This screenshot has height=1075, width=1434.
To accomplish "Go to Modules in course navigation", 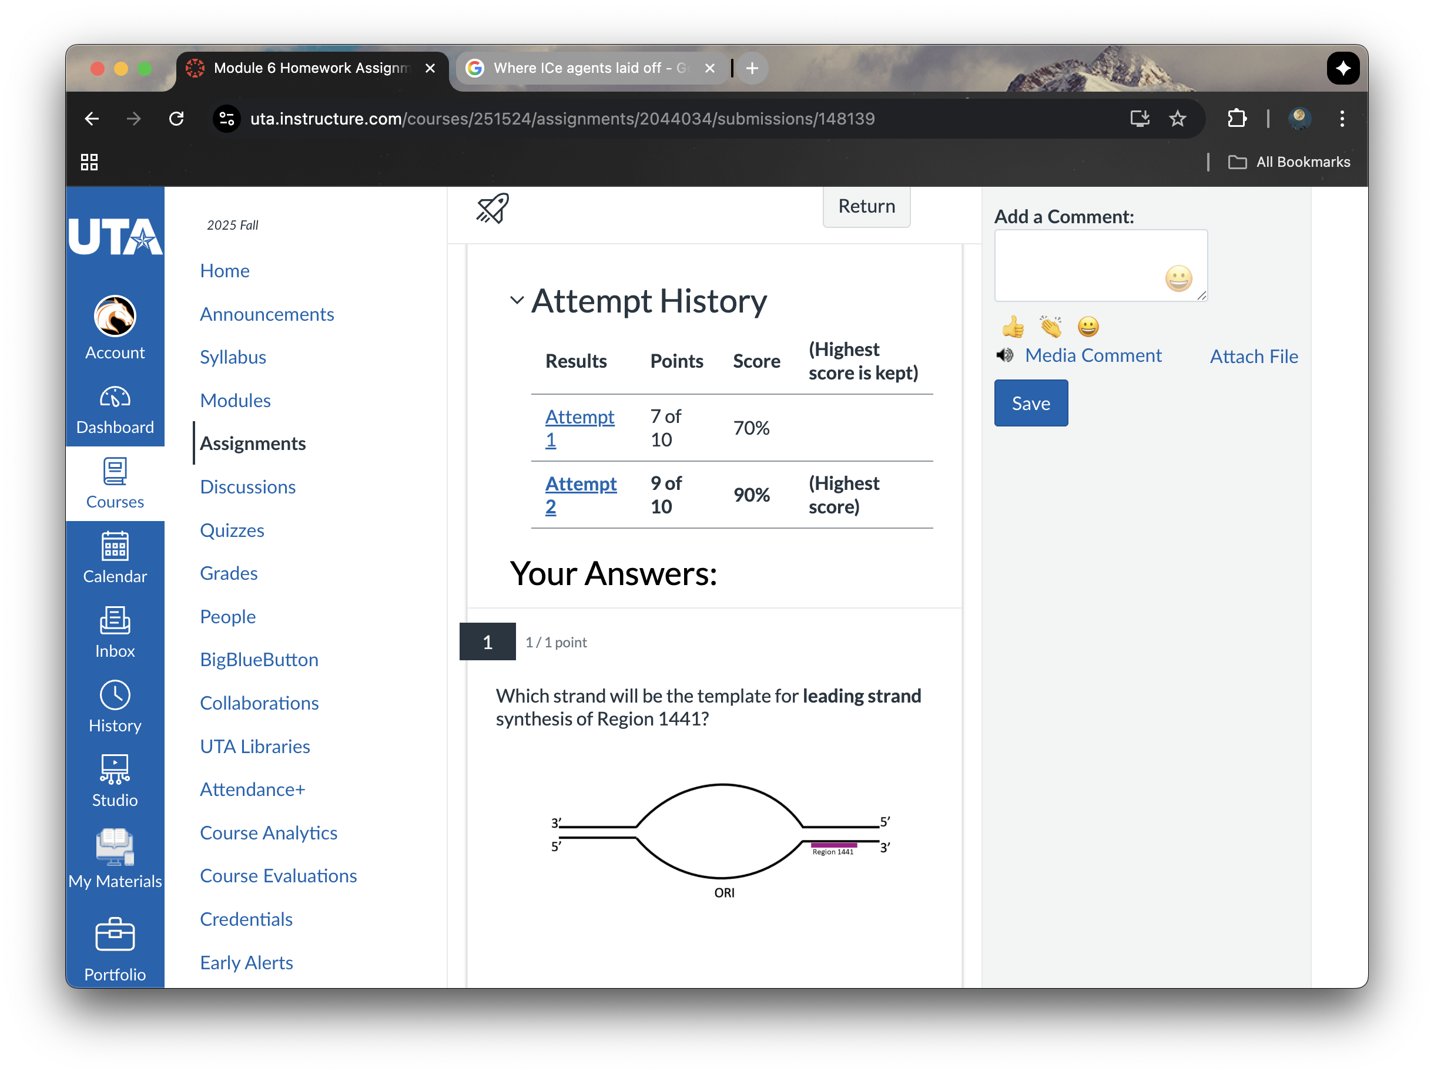I will (234, 401).
